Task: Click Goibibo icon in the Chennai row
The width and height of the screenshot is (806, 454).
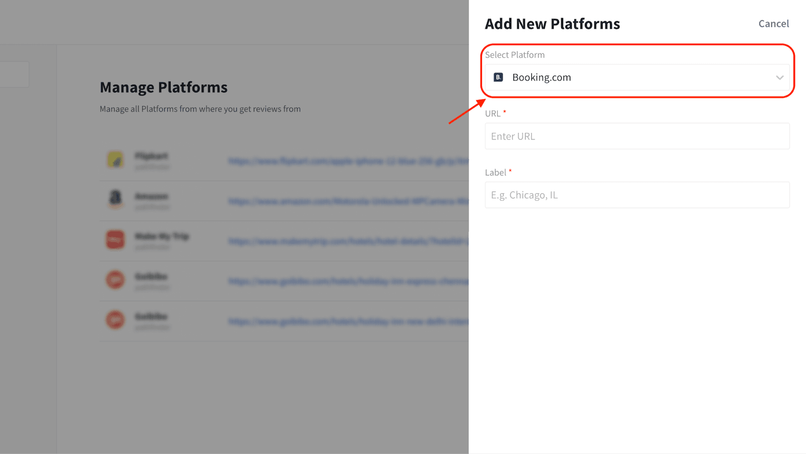Action: coord(115,279)
